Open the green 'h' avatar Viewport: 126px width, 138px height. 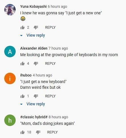pyautogui.click(x=10, y=120)
